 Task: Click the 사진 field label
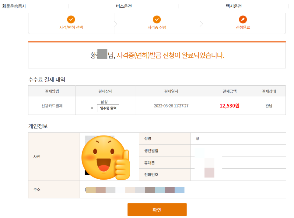point(37,157)
